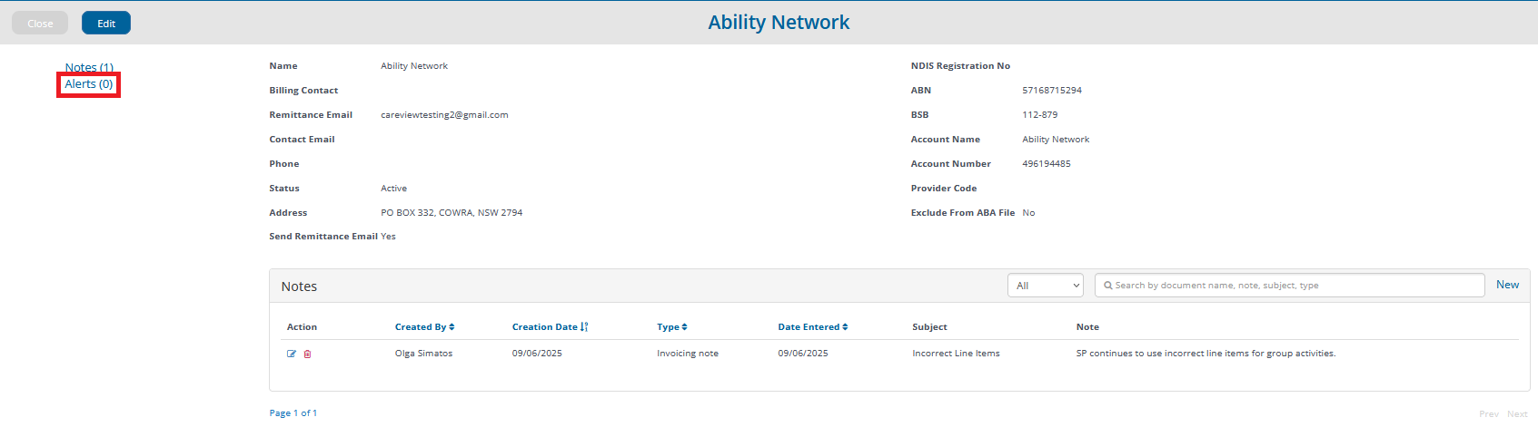Edit the Olga Simatos note entry

coord(292,354)
